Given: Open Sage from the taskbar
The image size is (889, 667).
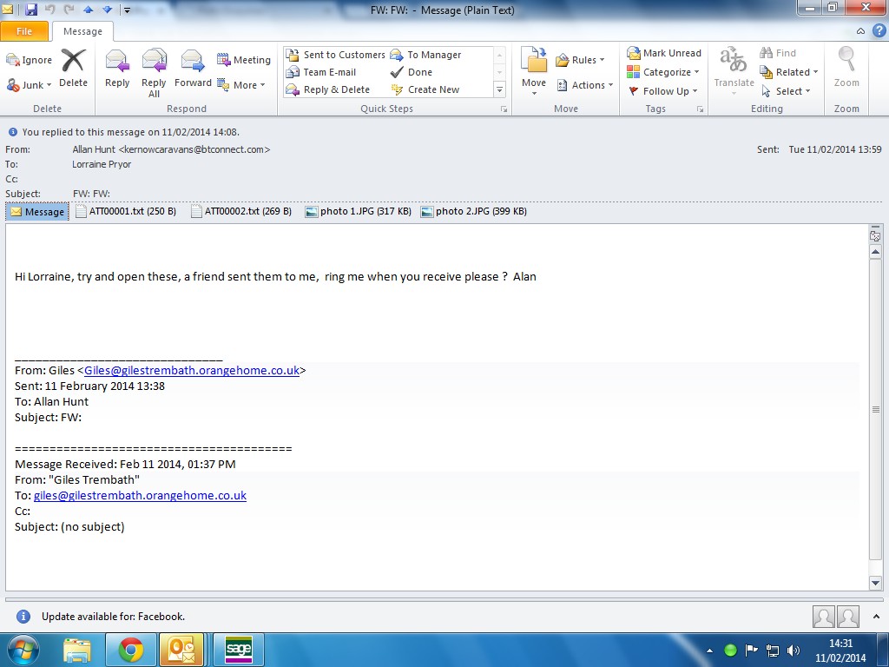Looking at the screenshot, I should [x=238, y=650].
